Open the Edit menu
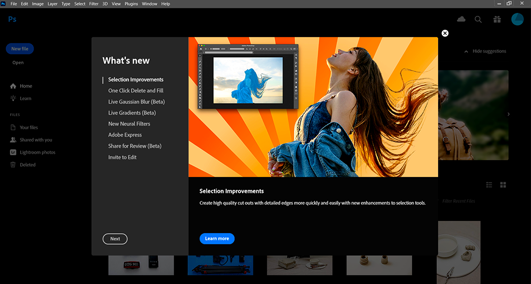Screen dimensions: 531x284 [x=24, y=4]
